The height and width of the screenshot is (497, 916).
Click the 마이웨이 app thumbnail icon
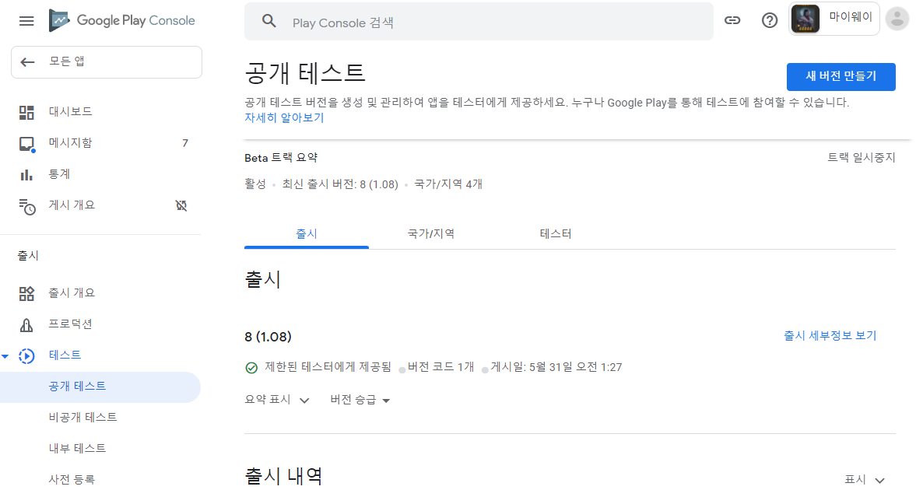[x=805, y=19]
